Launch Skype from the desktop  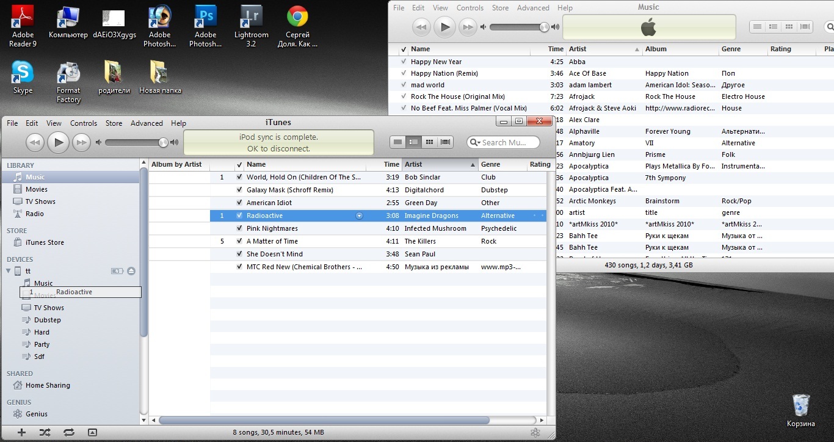(23, 78)
